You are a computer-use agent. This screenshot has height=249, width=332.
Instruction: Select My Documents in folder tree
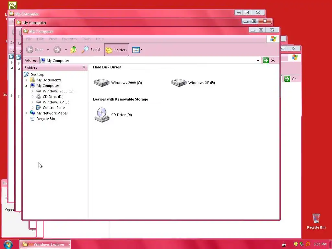pos(49,80)
